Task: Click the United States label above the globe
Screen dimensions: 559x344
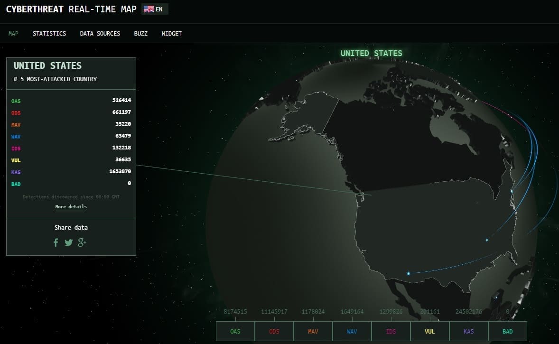Action: pyautogui.click(x=371, y=53)
